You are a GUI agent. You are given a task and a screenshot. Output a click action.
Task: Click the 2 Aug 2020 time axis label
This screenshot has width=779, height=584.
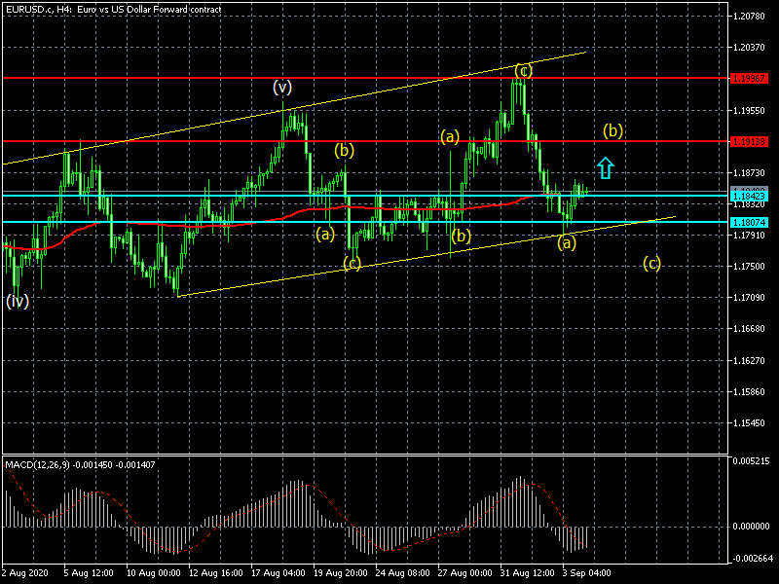pos(27,573)
